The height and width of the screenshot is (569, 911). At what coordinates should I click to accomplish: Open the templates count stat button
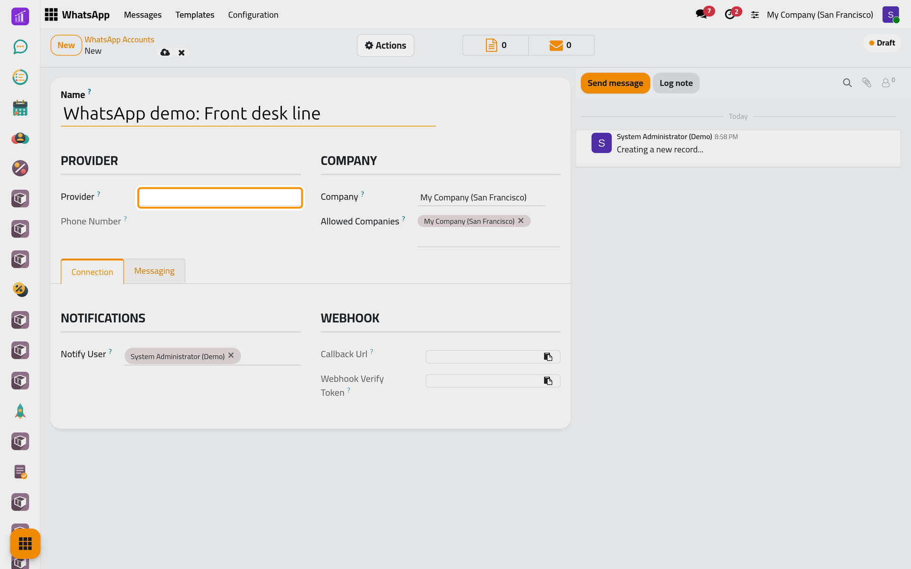[x=495, y=45]
